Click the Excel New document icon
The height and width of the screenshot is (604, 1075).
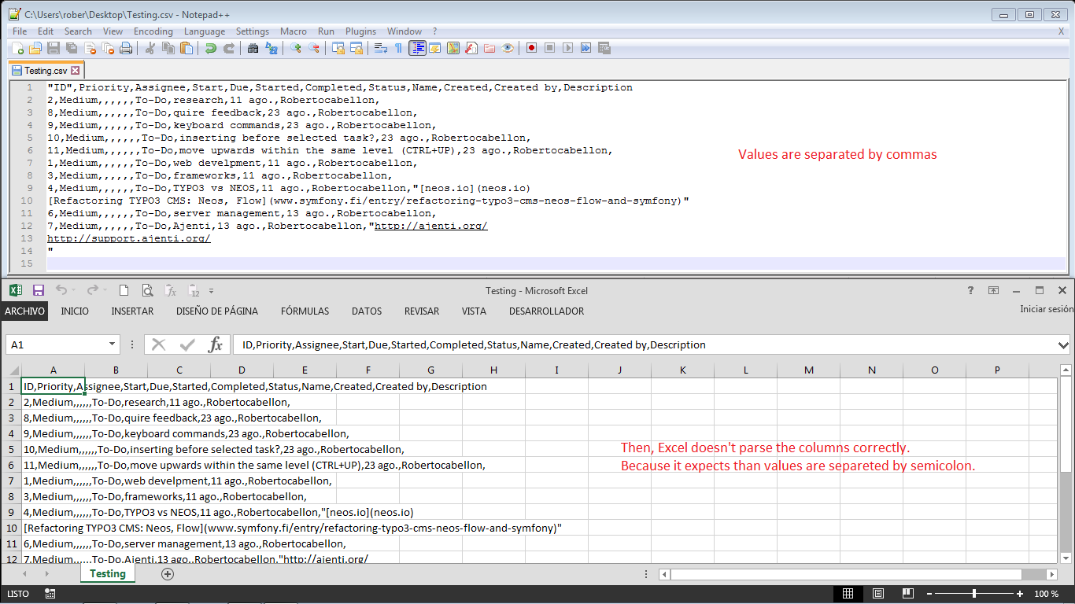pyautogui.click(x=124, y=290)
